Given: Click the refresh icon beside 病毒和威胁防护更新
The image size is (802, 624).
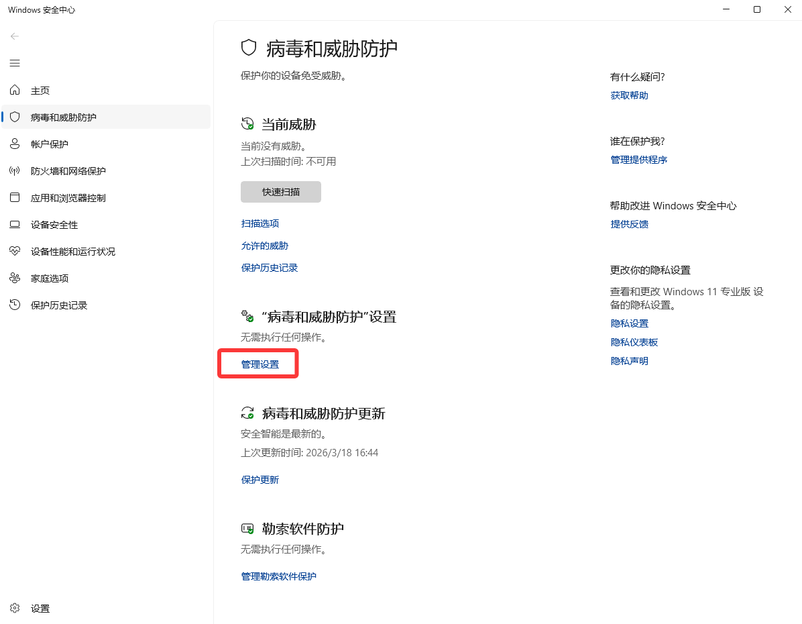Looking at the screenshot, I should pos(247,413).
